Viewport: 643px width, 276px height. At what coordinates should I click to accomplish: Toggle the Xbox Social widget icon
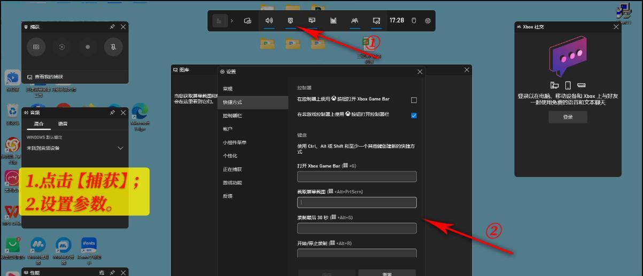pyautogui.click(x=354, y=21)
